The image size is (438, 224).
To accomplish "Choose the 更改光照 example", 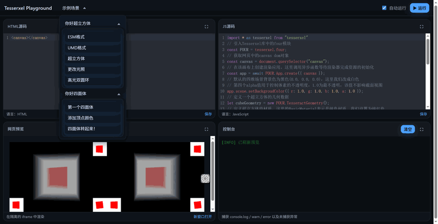I will [x=93, y=69].
